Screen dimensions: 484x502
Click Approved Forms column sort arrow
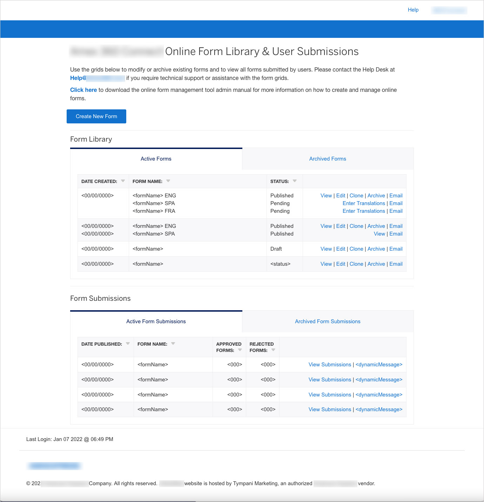pos(240,350)
